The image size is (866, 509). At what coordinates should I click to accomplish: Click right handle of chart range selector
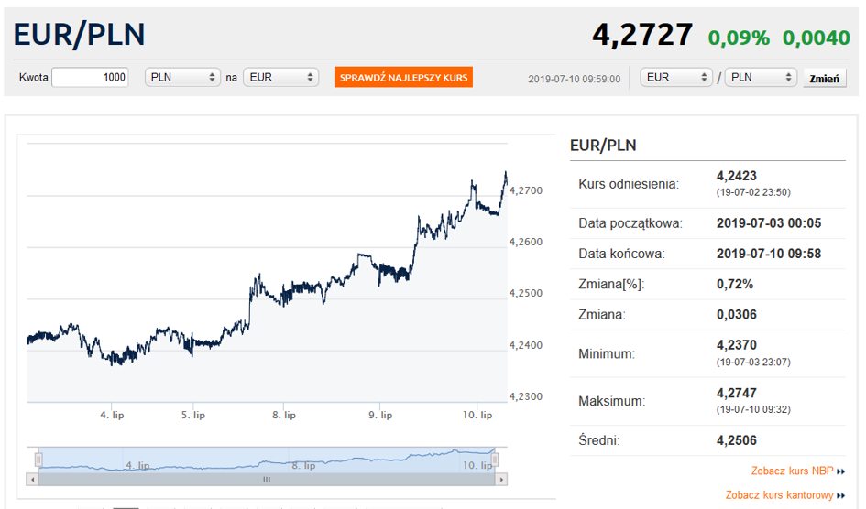497,459
